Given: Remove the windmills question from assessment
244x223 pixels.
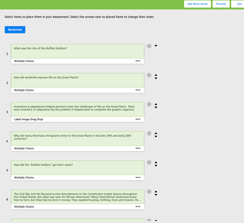Looking at the screenshot, I should [149, 75].
